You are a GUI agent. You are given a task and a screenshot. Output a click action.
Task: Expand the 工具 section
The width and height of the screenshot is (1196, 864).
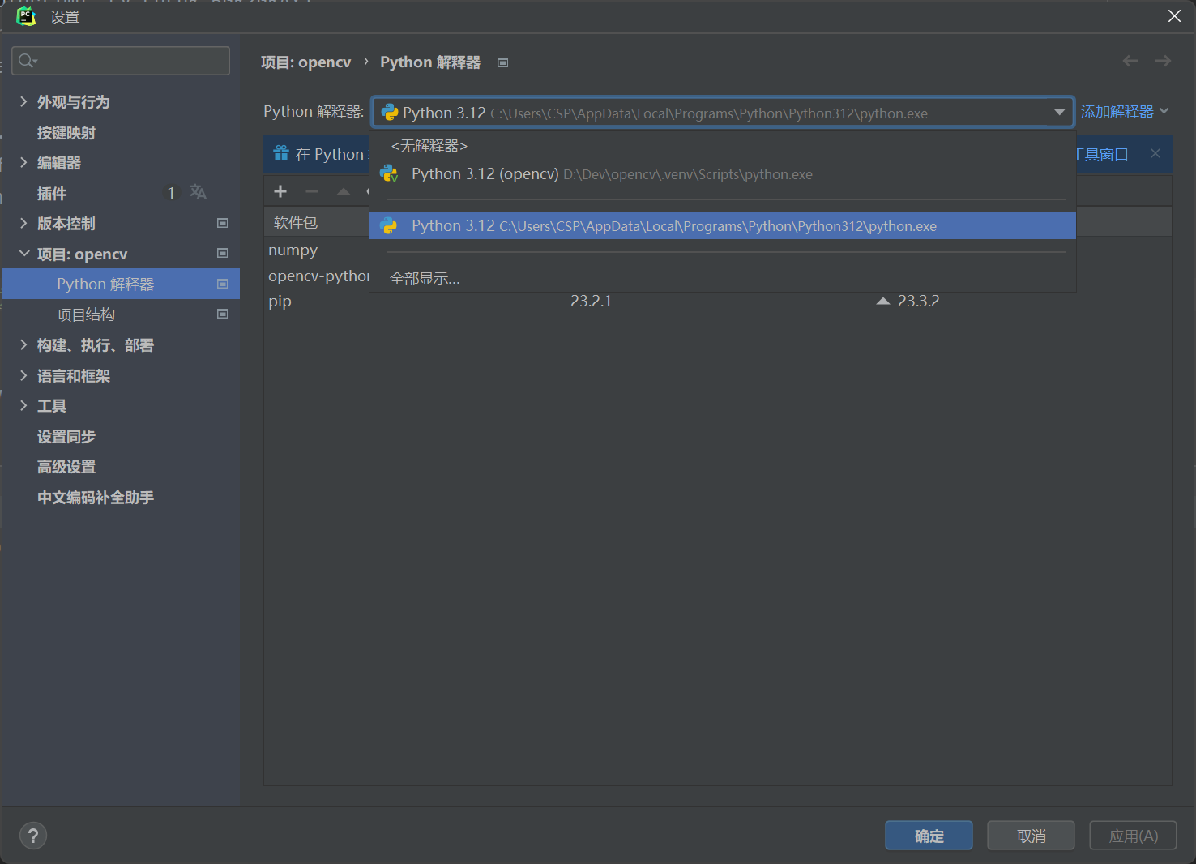(x=23, y=405)
